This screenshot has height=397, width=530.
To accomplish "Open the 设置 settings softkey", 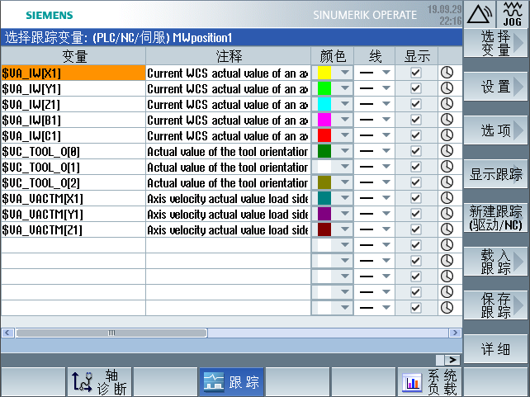I will pyautogui.click(x=495, y=87).
